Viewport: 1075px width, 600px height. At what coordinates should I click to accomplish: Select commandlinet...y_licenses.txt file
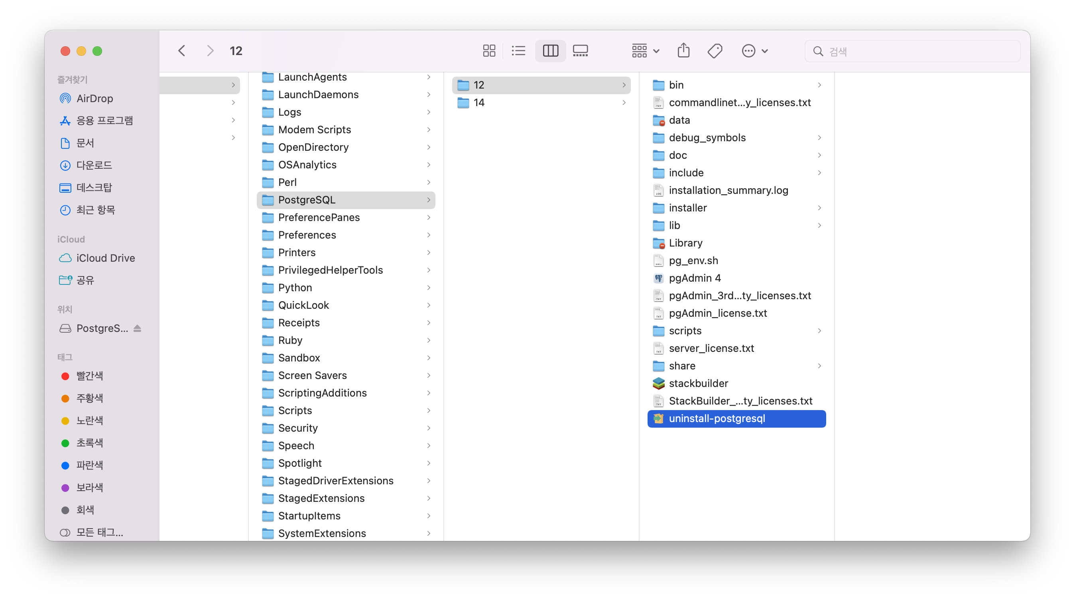pyautogui.click(x=736, y=103)
